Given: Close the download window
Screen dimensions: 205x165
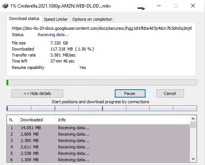Looking at the screenshot, I should pos(193,6).
